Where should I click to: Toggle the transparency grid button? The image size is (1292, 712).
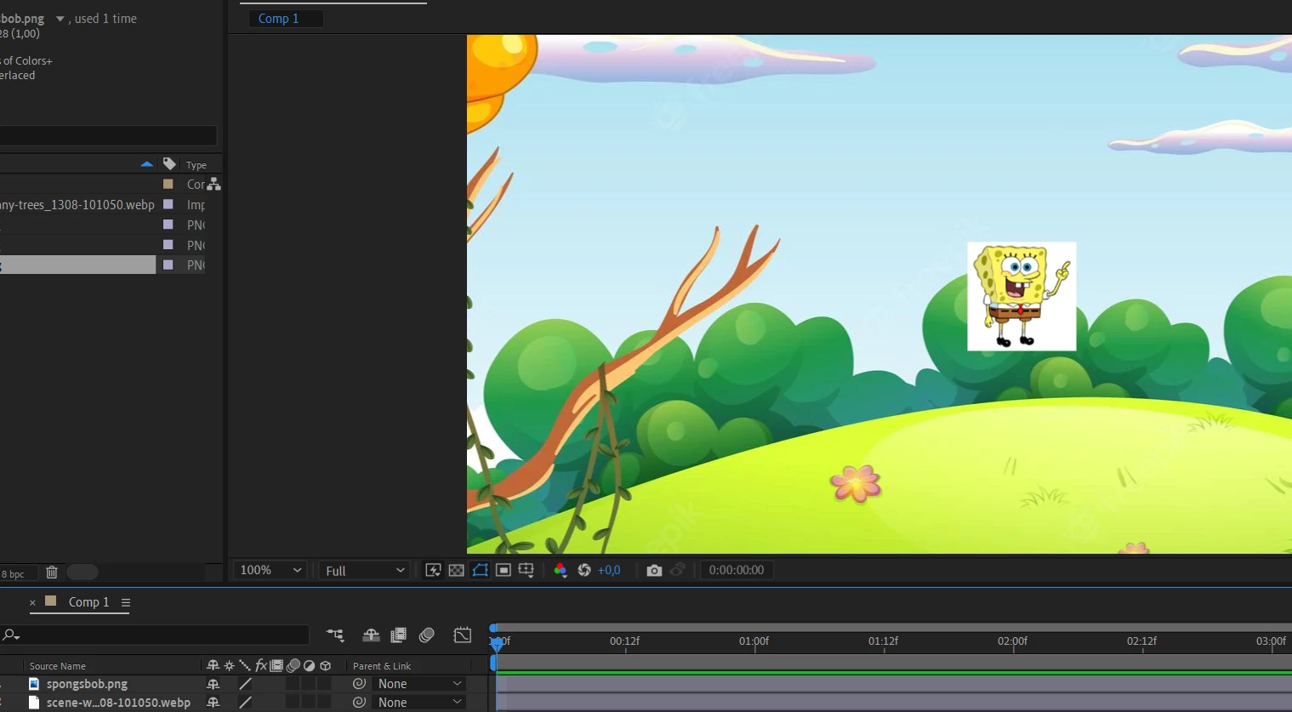[x=456, y=570]
